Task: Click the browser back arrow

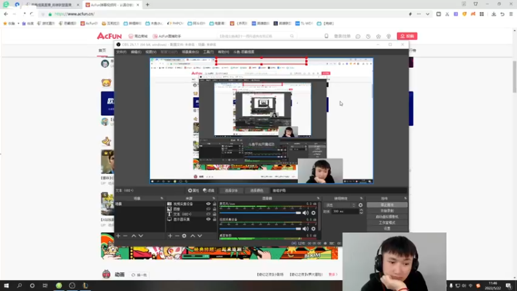Action: [x=6, y=14]
